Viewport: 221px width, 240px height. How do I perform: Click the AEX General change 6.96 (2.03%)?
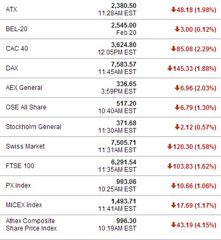pyautogui.click(x=198, y=88)
